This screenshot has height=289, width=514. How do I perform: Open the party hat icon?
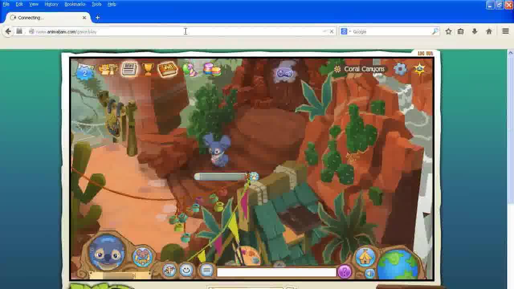pos(190,69)
